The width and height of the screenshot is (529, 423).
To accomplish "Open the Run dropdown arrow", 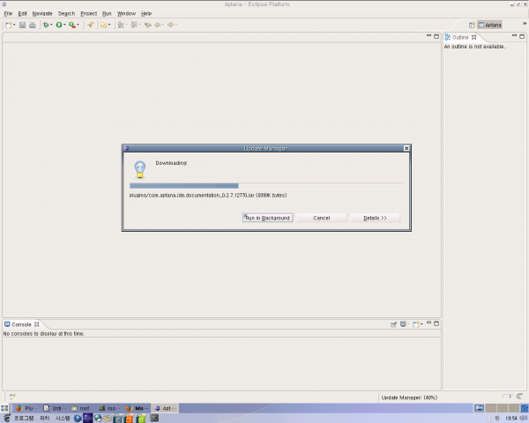I will 64,25.
